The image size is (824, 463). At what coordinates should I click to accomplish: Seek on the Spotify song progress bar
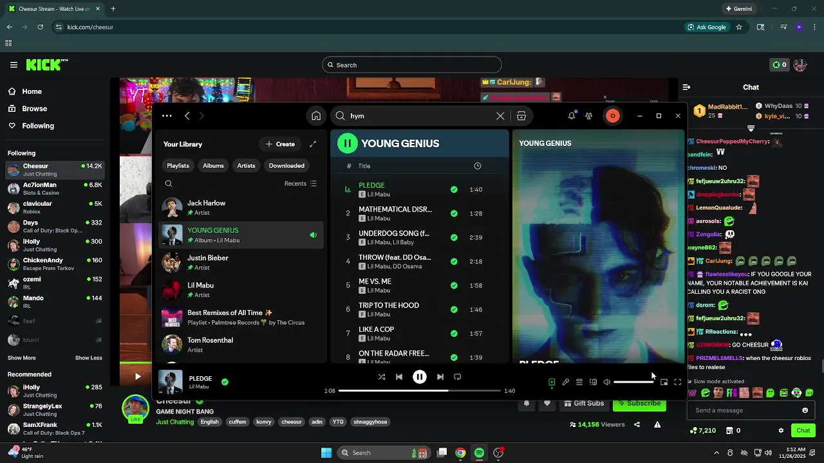point(419,390)
